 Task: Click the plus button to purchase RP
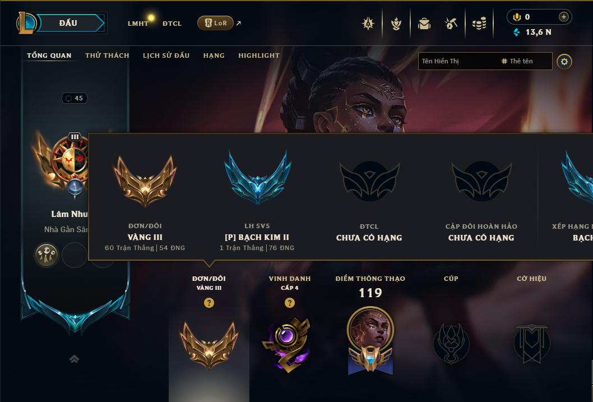click(x=563, y=17)
